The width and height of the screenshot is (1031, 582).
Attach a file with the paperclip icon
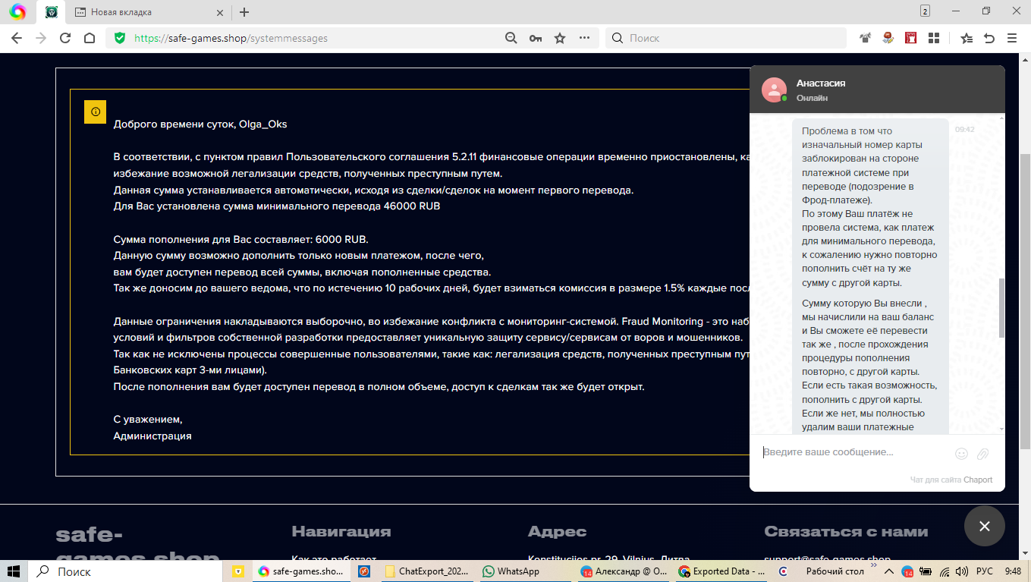point(982,453)
